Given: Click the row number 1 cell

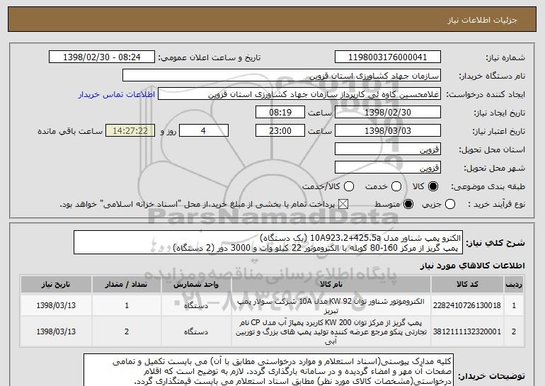Looking at the screenshot, I should click(513, 306).
